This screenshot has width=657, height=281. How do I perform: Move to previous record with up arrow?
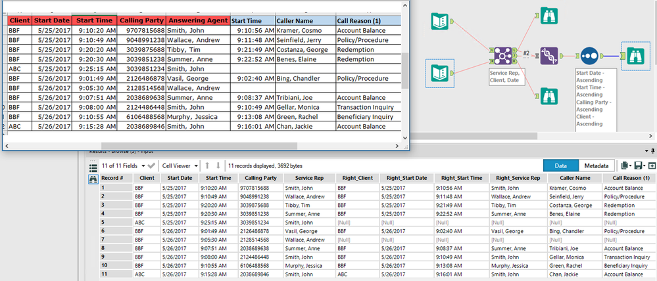pyautogui.click(x=207, y=166)
